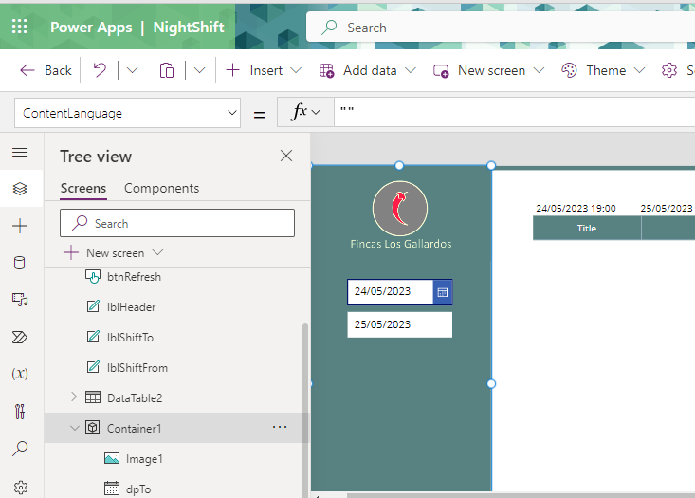This screenshot has width=695, height=498.
Task: Click the Search magnifier in left rail
Action: click(x=20, y=449)
